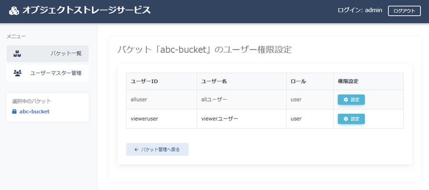Open ユーザーマスター管理 from the menu

48,73
